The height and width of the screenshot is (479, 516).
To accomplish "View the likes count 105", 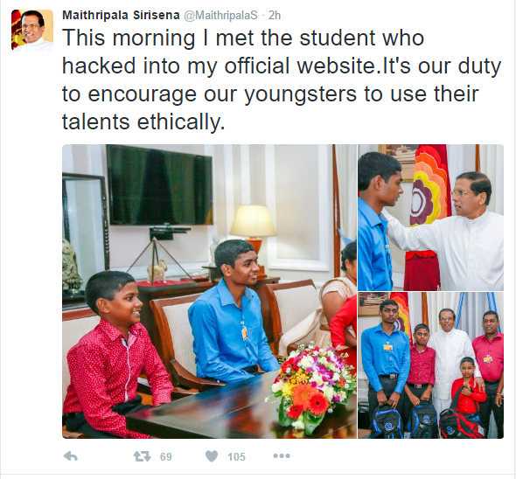I will (x=236, y=456).
